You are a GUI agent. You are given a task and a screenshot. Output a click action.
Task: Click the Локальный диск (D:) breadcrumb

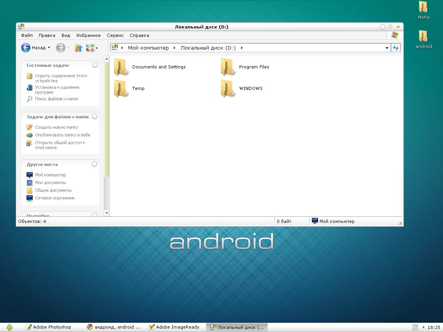[208, 48]
